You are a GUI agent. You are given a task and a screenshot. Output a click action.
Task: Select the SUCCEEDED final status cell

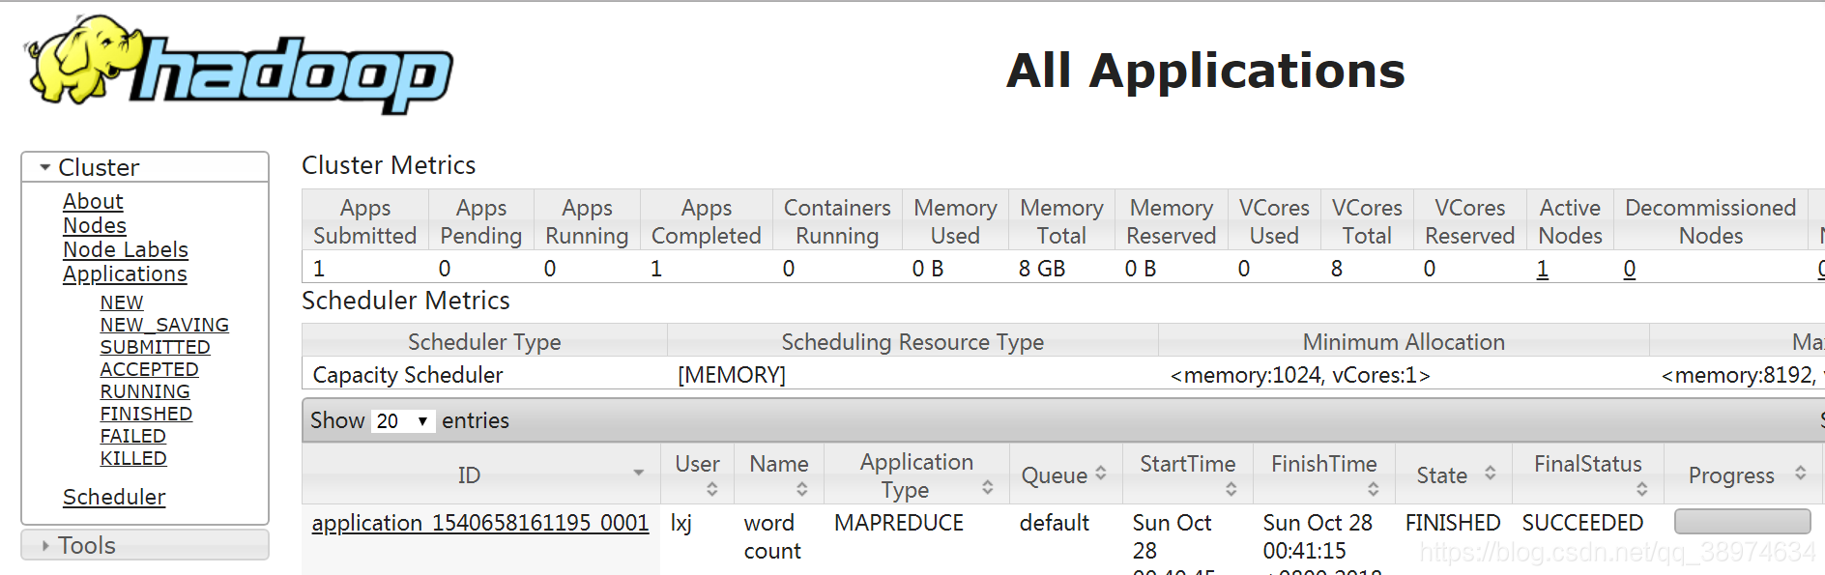coord(1582,523)
